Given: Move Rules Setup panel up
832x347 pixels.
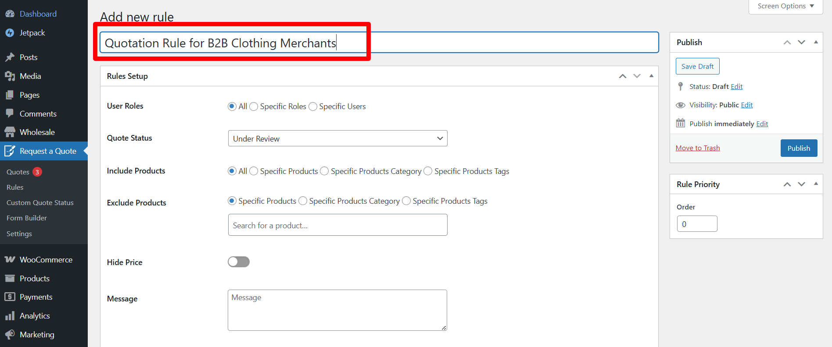Looking at the screenshot, I should point(623,76).
